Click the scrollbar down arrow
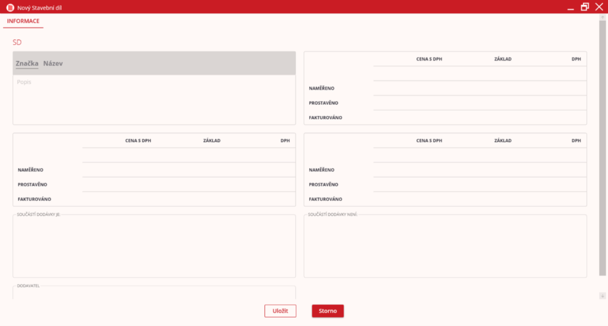 coord(603,295)
